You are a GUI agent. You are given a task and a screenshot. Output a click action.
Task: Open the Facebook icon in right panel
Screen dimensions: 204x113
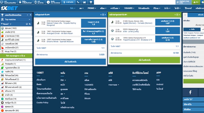point(190,92)
